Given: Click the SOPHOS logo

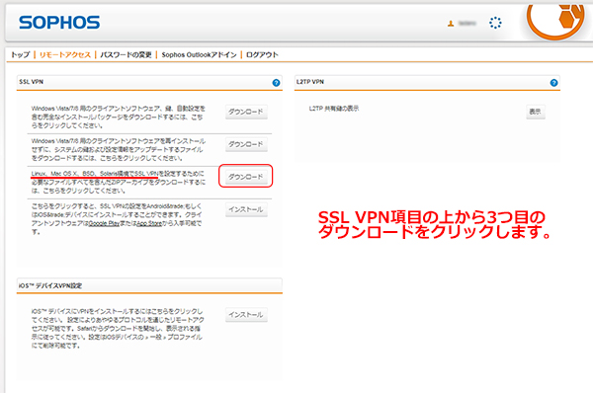Looking at the screenshot, I should [x=59, y=23].
